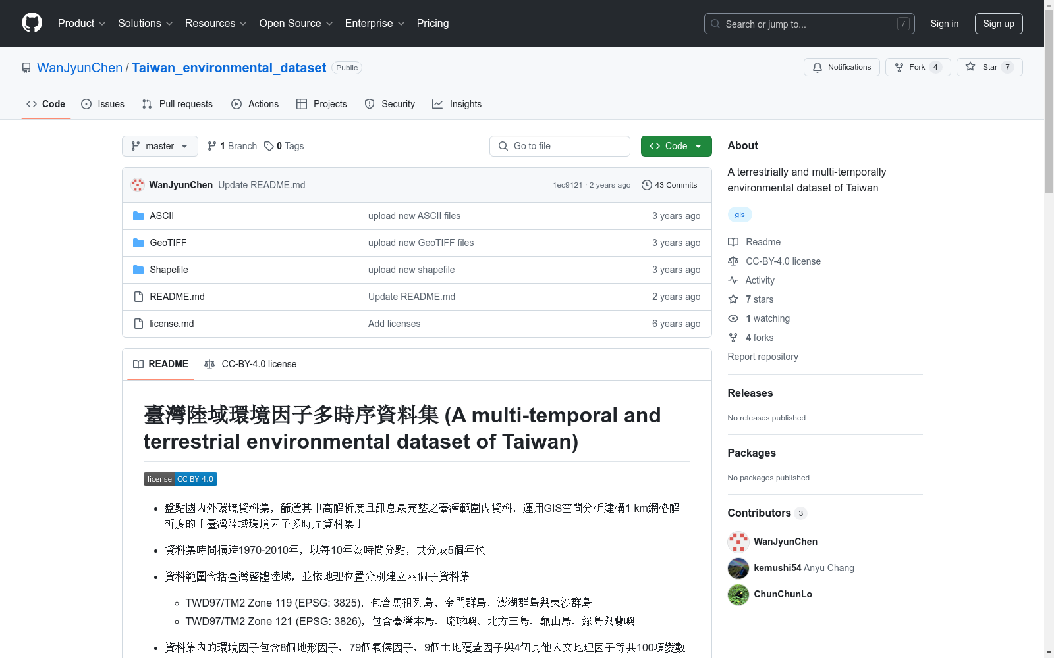
Task: Click the GitHub logo icon
Action: 32,23
